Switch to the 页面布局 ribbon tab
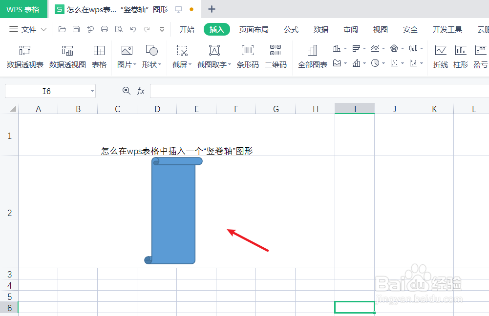The width and height of the screenshot is (489, 316). pos(254,29)
